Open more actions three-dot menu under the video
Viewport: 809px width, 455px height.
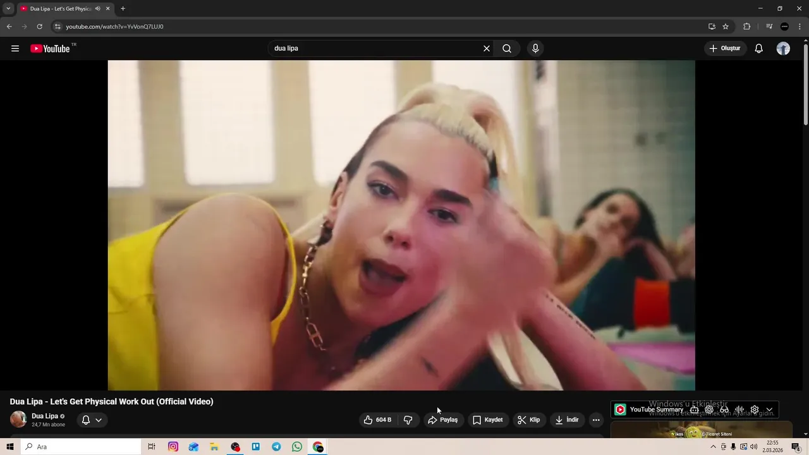[596, 420]
